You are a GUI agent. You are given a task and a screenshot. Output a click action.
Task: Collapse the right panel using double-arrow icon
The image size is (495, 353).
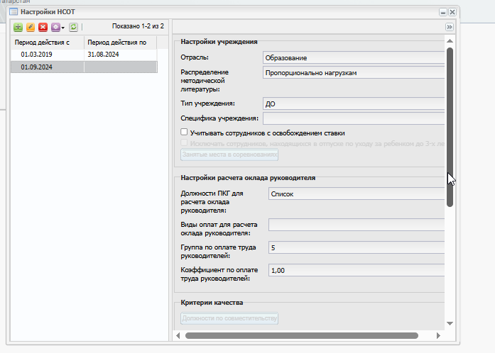click(x=450, y=27)
